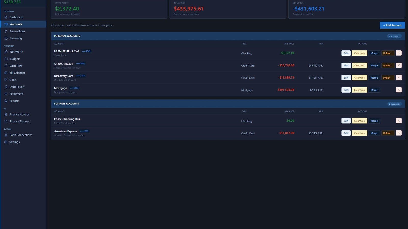Viewport: 408px width, 229px height.
Task: Click the Finance Planner file icon
Action: coord(6,121)
